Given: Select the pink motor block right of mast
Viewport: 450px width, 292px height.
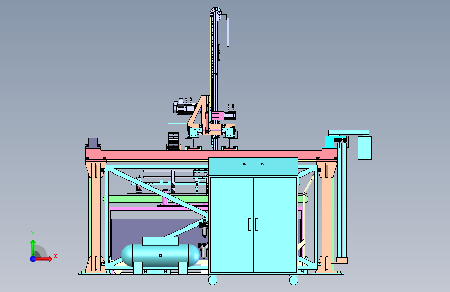Looking at the screenshot, I should point(218,116).
